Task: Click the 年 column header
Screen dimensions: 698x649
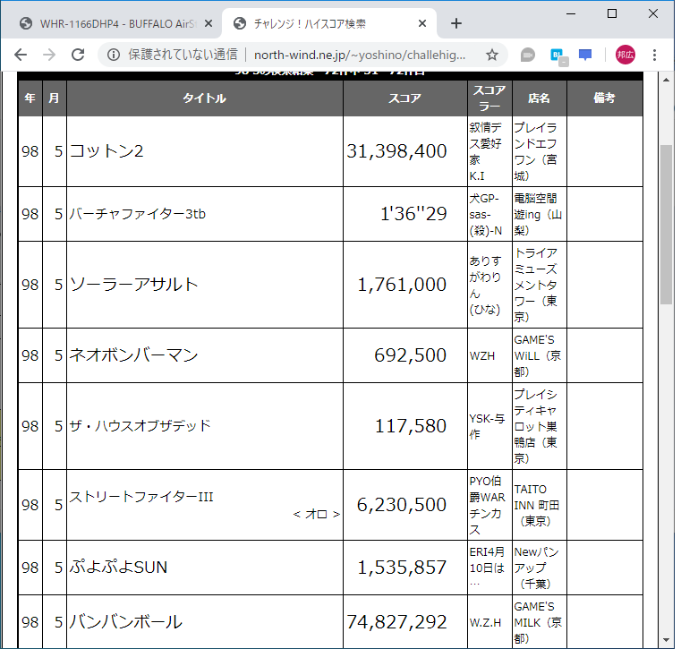Action: [x=30, y=98]
